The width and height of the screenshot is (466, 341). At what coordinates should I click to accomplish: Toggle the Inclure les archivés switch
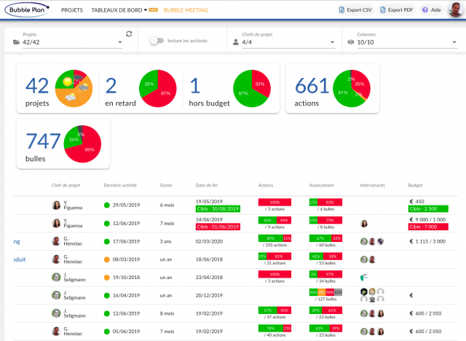156,42
